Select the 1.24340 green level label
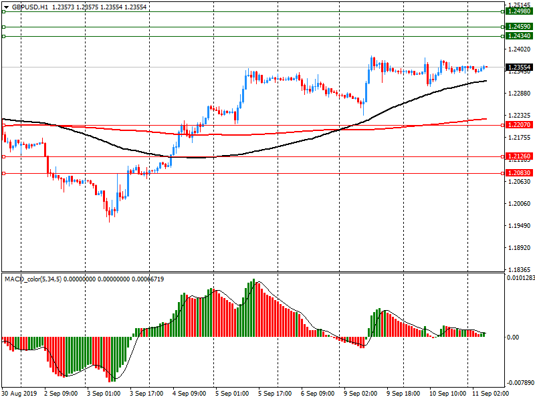Viewport: 535px width, 401px height. [x=519, y=36]
